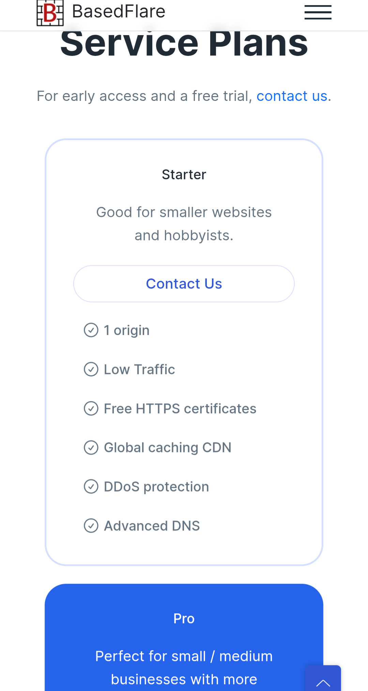
Task: Click the Pro plan description text
Action: point(184,668)
